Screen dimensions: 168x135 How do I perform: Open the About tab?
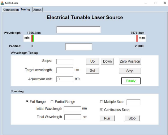pyautogui.click(x=38, y=10)
